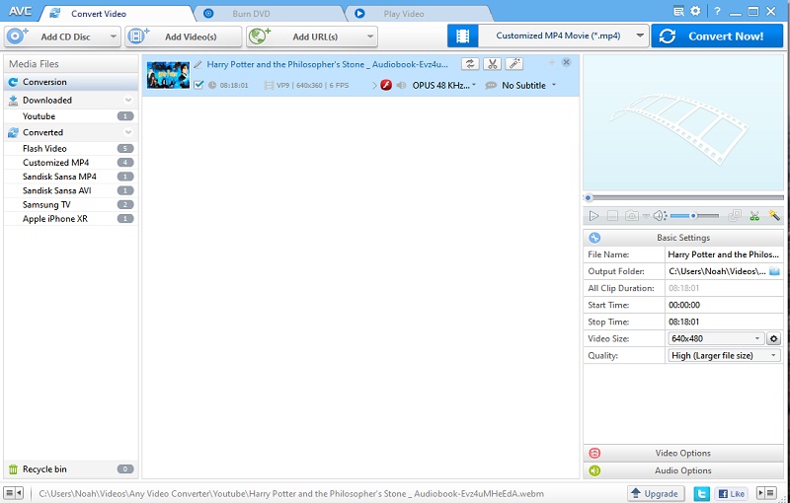
Task: Click the green scissors clip icon under preview
Action: coord(754,216)
